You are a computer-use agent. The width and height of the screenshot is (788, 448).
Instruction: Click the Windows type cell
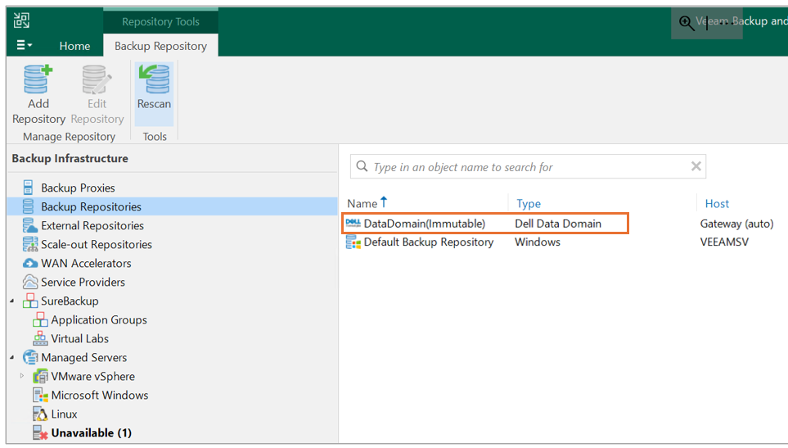(538, 242)
